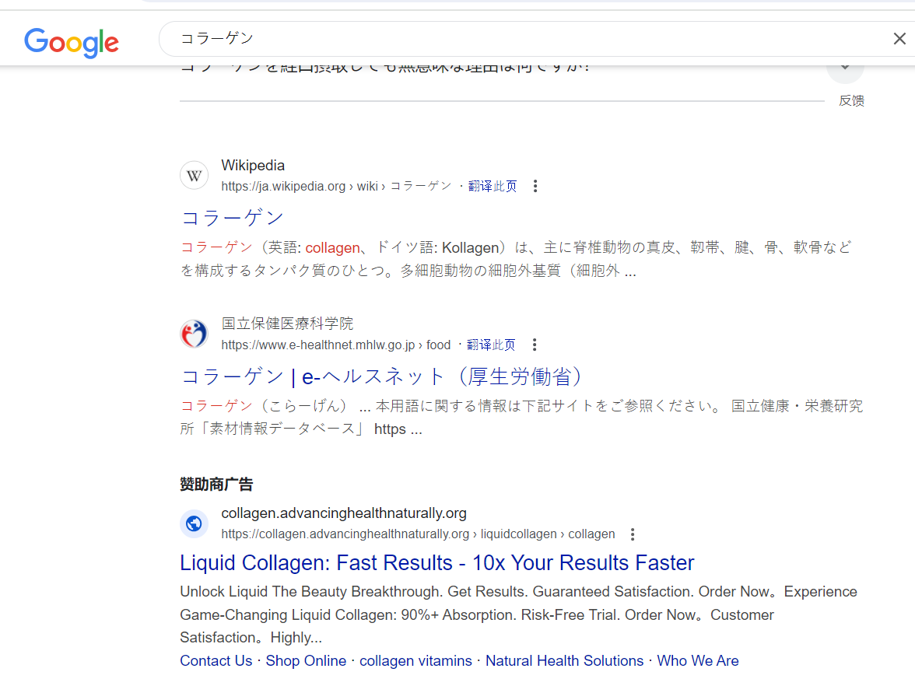Open the コラーゲン Wikipedia result title
Image resolution: width=915 pixels, height=679 pixels.
232,218
